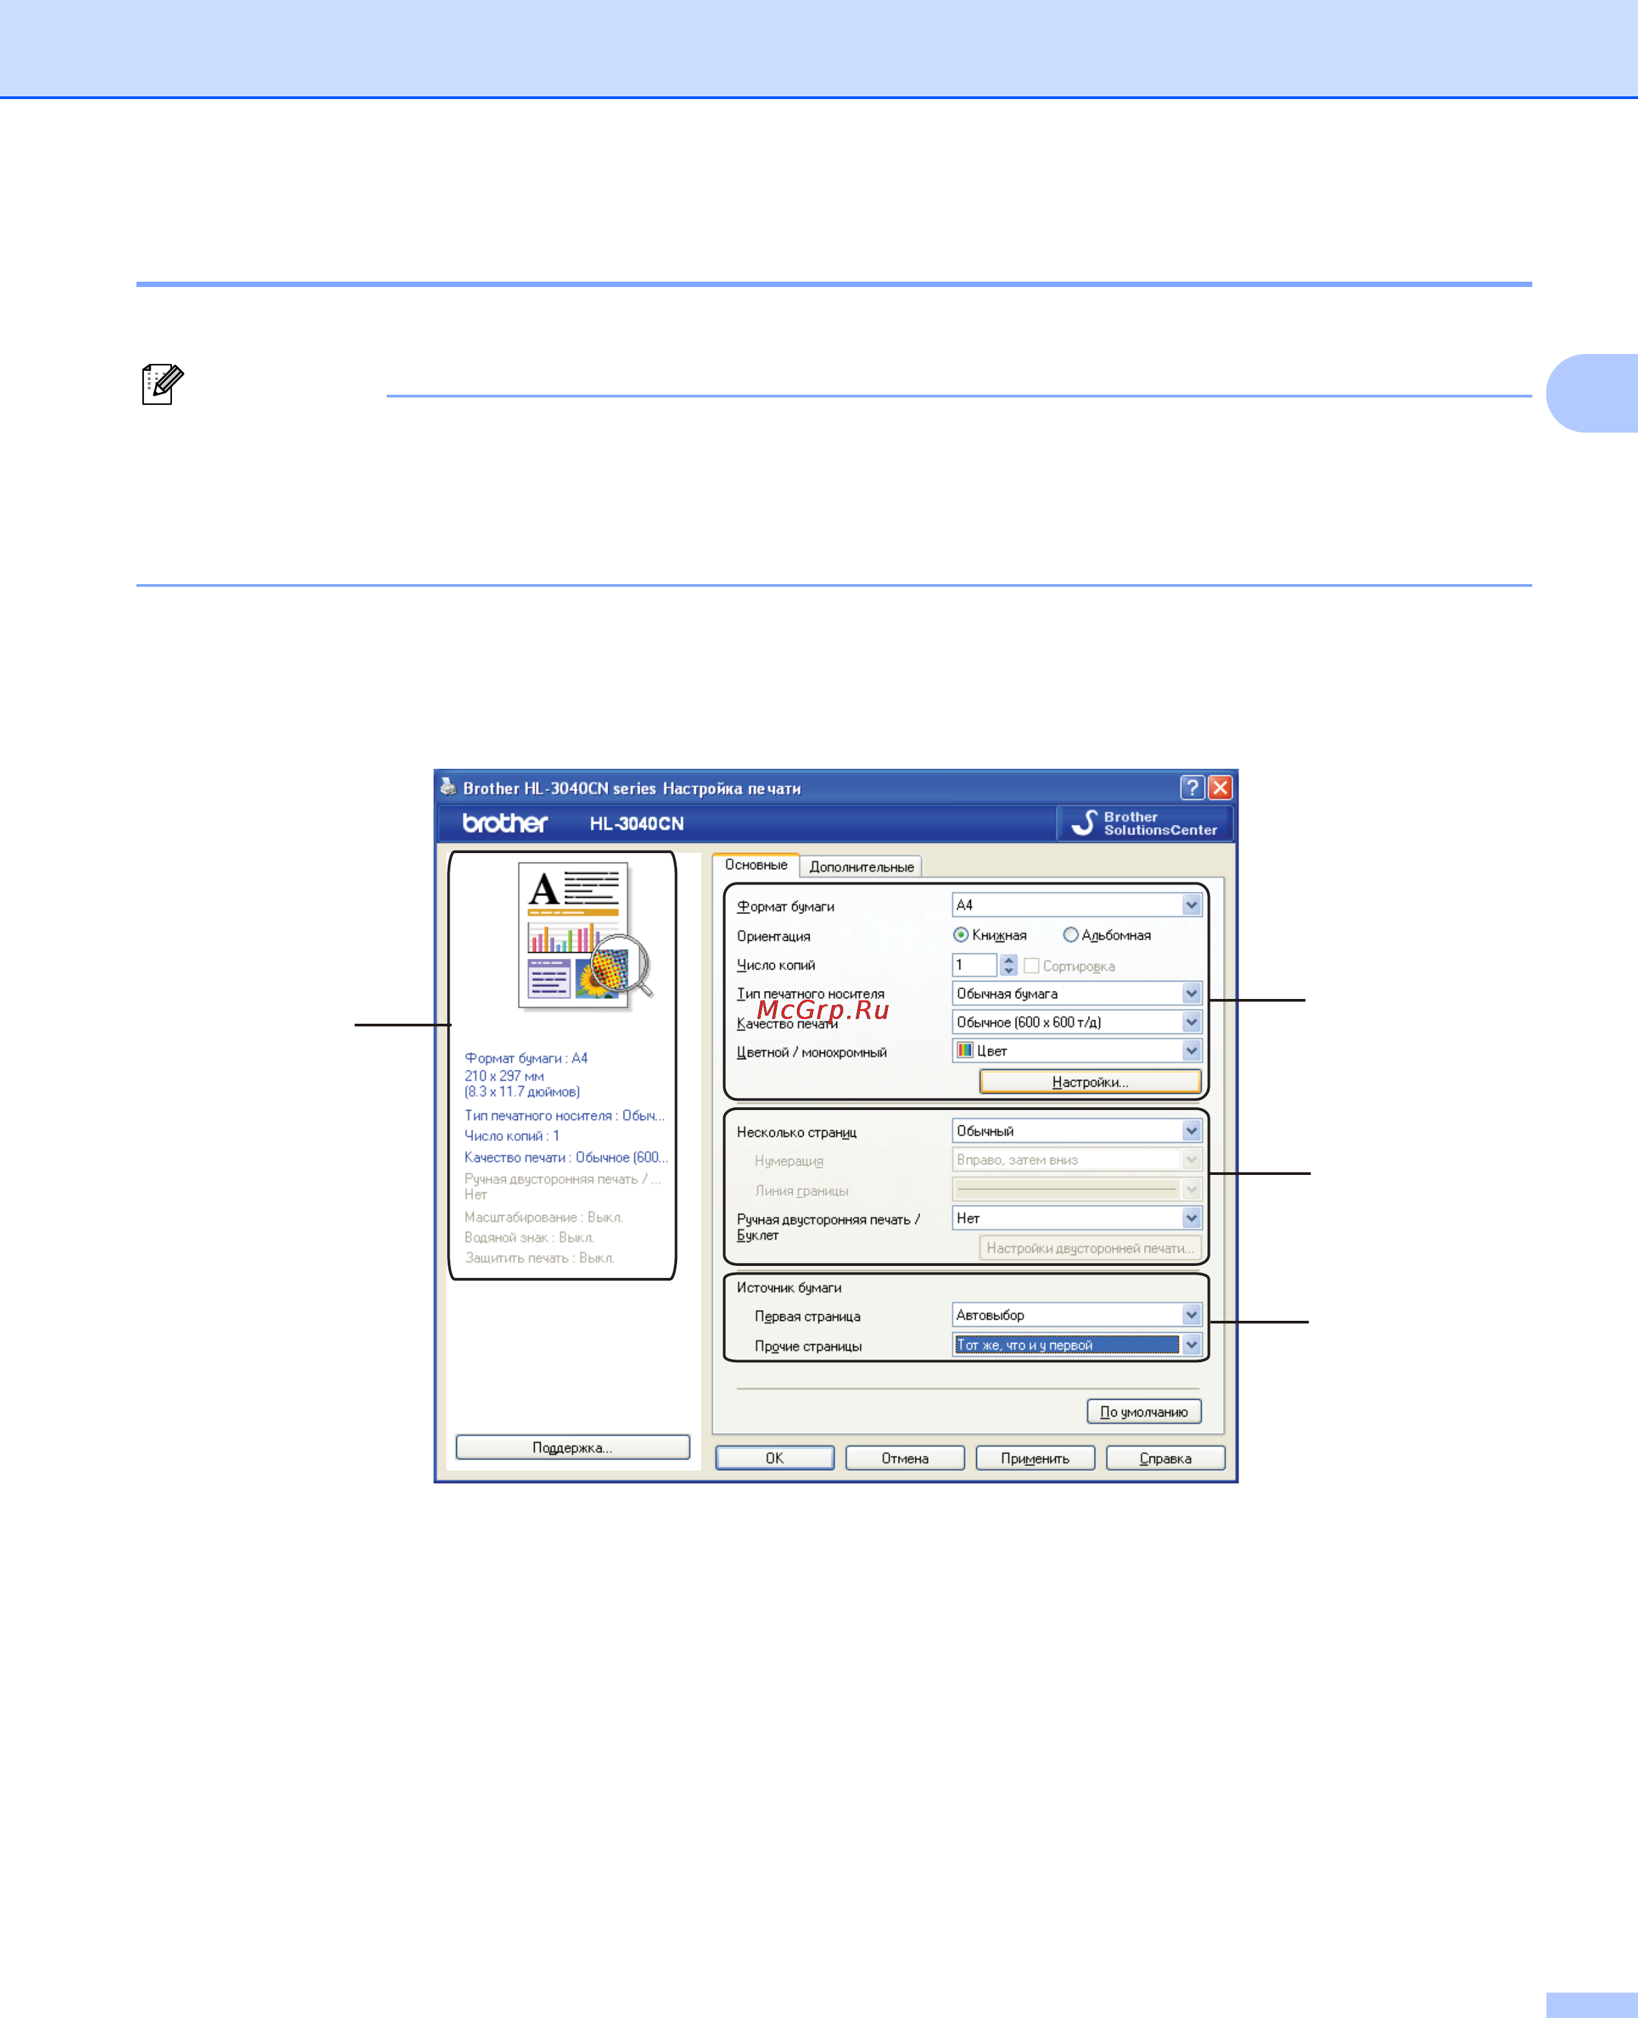Select Книжная orientation radio button
The image size is (1638, 2018).
[x=961, y=935]
